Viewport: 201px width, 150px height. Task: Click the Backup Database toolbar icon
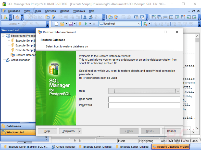110,17
